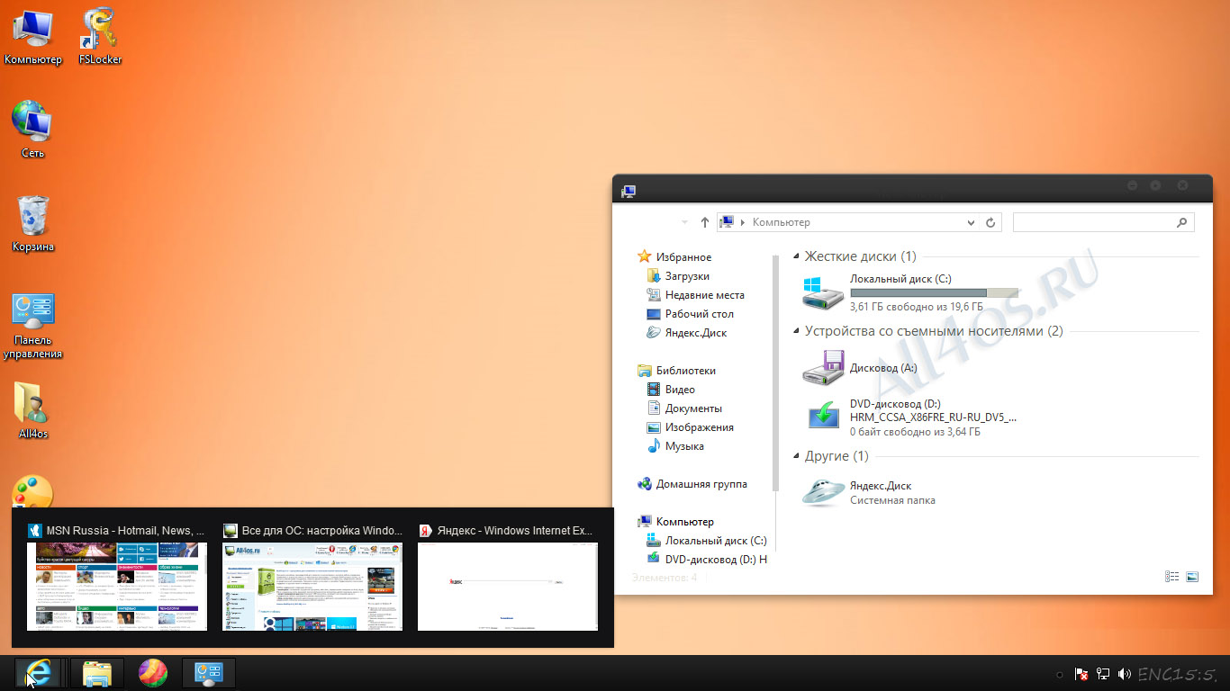1230x691 pixels.
Task: Open Домашняя группа in navigation pane
Action: point(701,484)
